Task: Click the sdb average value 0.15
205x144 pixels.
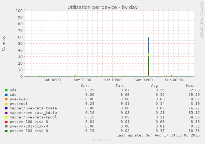Action: (x=160, y=95)
